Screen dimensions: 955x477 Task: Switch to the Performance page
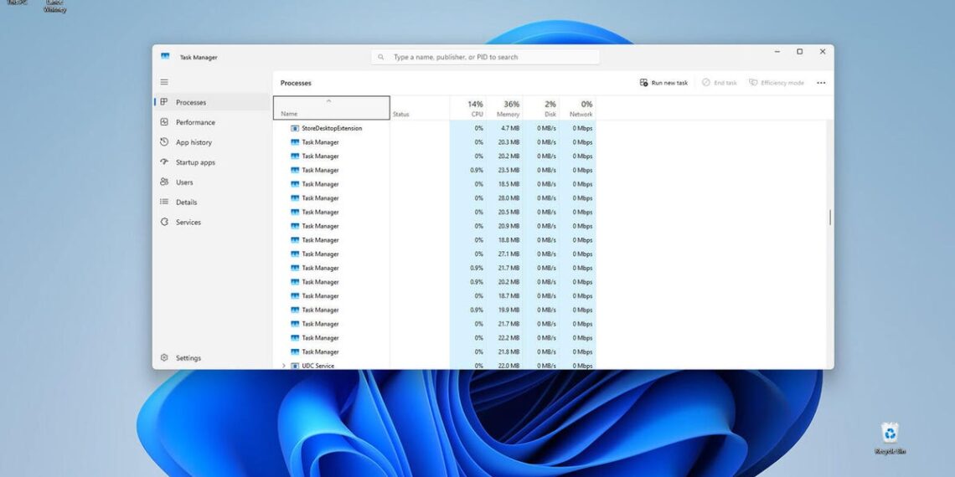[211, 122]
